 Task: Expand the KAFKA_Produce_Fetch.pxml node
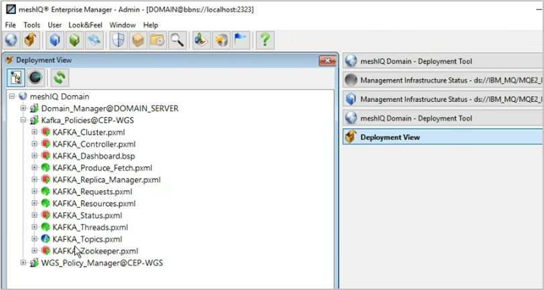pos(34,167)
